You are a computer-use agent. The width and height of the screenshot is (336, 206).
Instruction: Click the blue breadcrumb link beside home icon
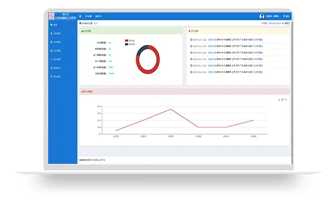(x=96, y=23)
